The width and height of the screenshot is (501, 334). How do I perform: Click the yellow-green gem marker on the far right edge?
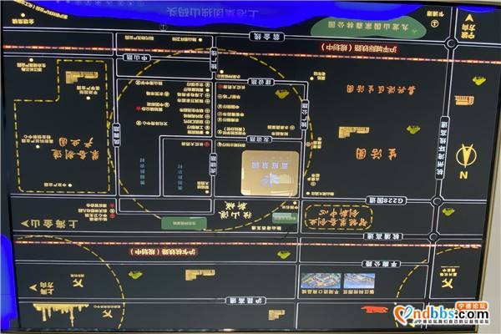click(478, 81)
